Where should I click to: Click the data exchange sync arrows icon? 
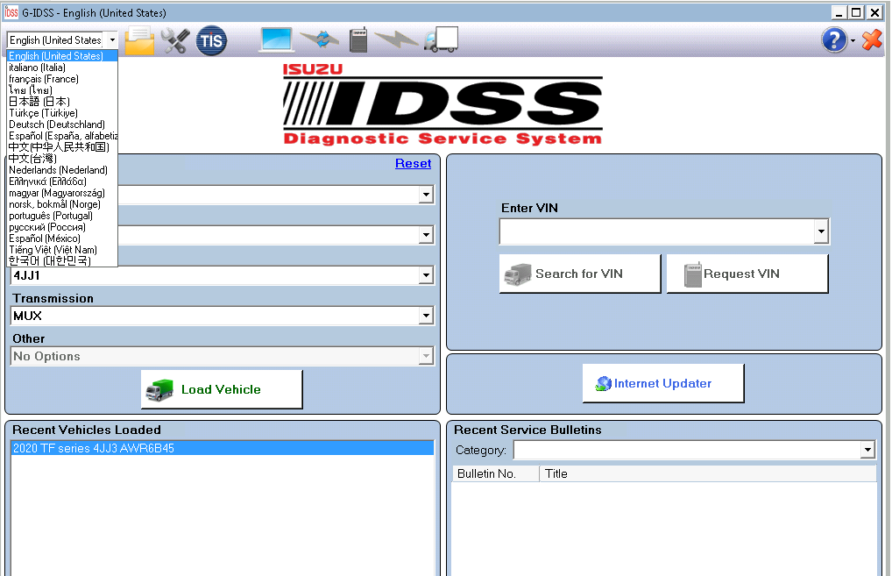coord(317,39)
